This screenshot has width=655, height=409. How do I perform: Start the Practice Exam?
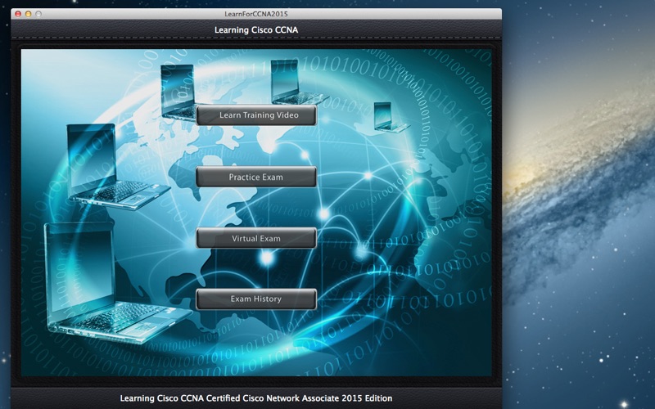pyautogui.click(x=256, y=177)
